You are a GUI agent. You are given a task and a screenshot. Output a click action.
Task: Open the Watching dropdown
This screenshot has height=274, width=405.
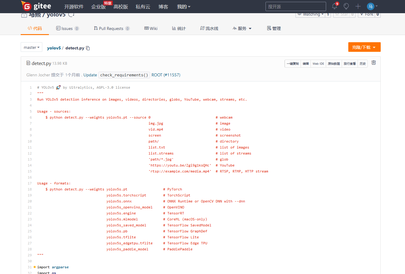coord(310,14)
